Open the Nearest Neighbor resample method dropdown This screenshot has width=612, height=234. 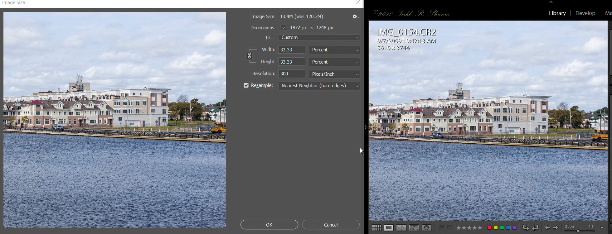(319, 86)
